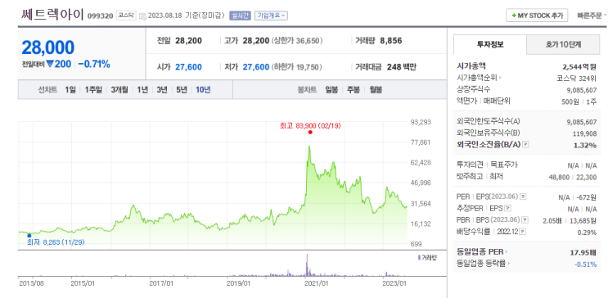The width and height of the screenshot is (608, 298).
Task: Open the 기업개요 dropdown
Action: coord(271,16)
